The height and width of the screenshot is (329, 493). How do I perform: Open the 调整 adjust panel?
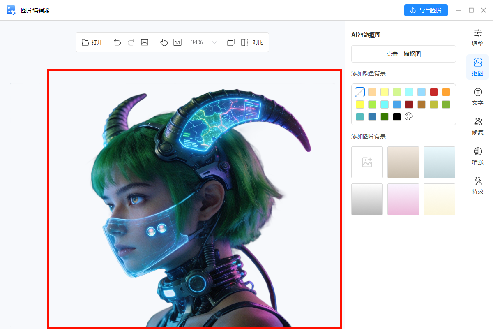coord(477,37)
